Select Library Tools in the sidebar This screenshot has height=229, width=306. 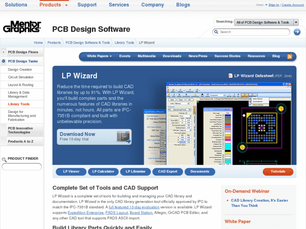(x=19, y=104)
